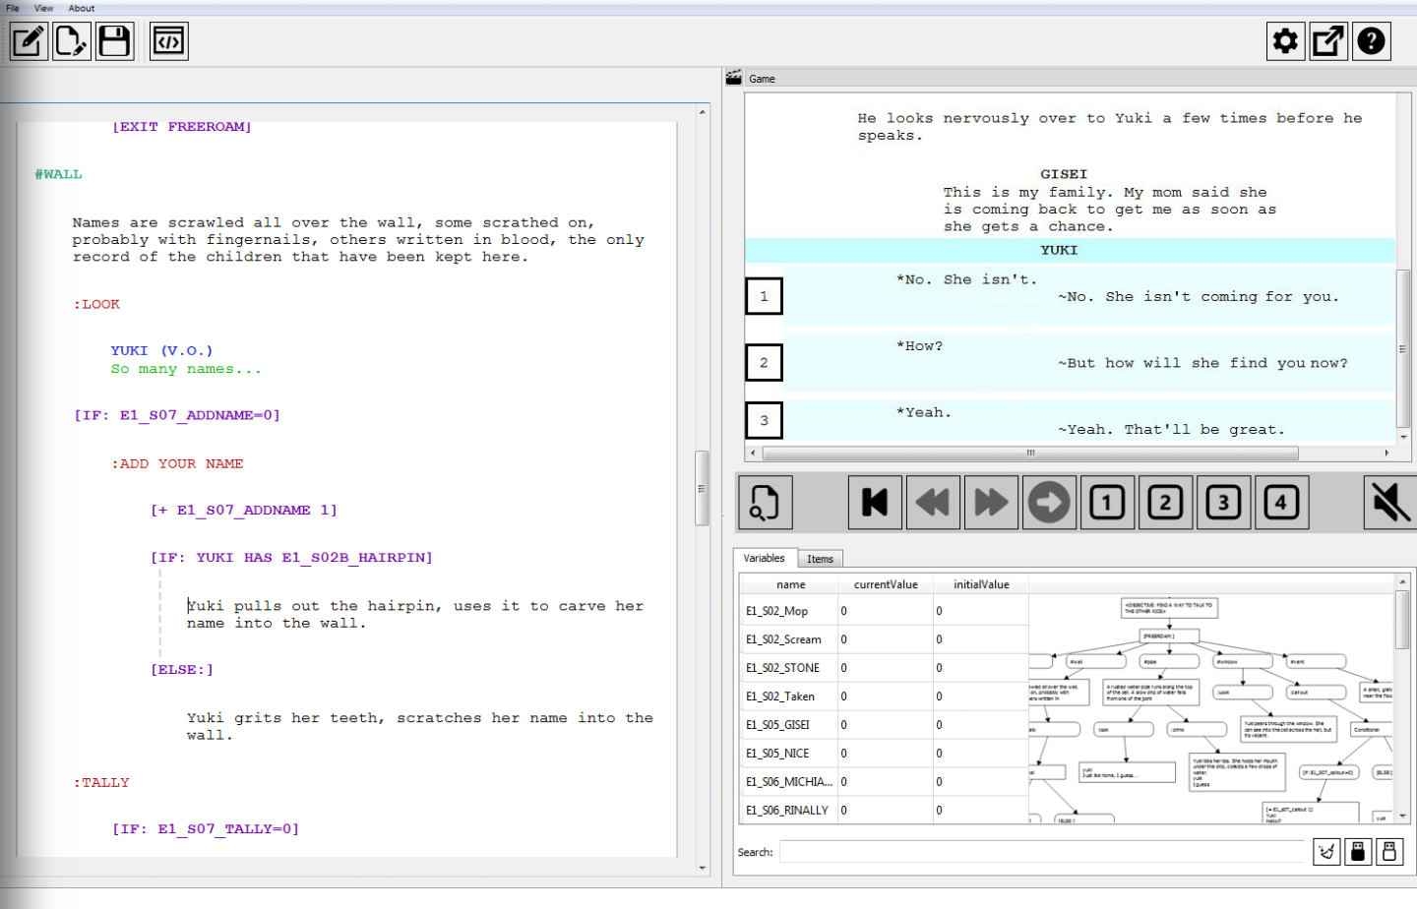Click the new document with pencil icon
1417x909 pixels.
[72, 41]
